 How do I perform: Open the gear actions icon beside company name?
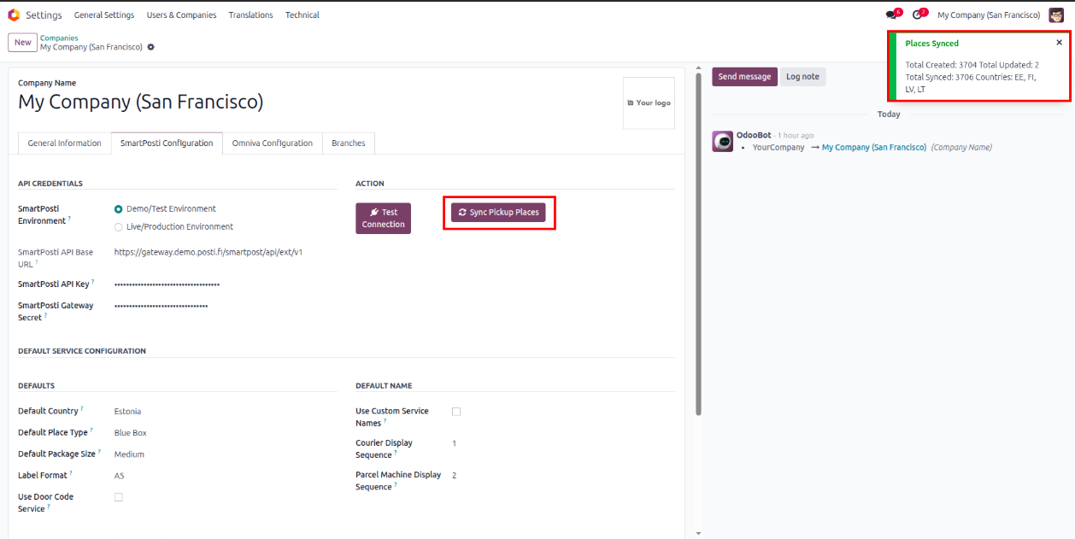click(x=151, y=47)
